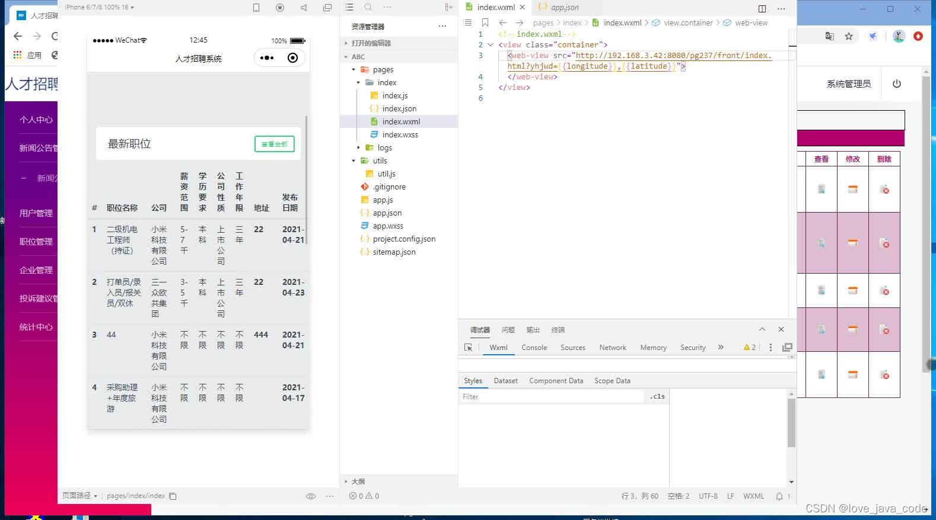The width and height of the screenshot is (936, 520).
Task: Click the browser power logout icon
Action: (x=897, y=84)
